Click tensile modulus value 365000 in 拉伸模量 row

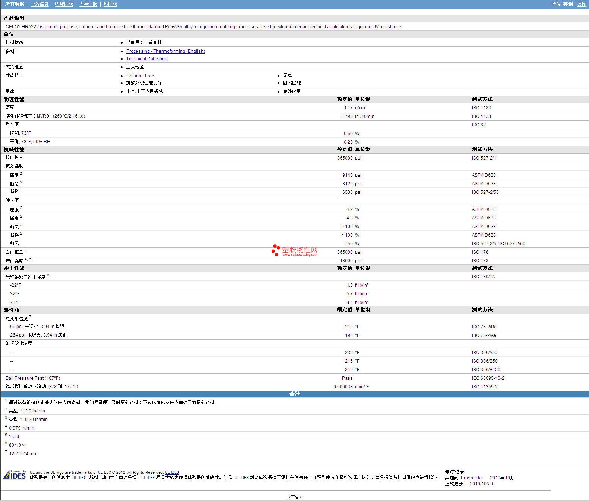pos(345,158)
